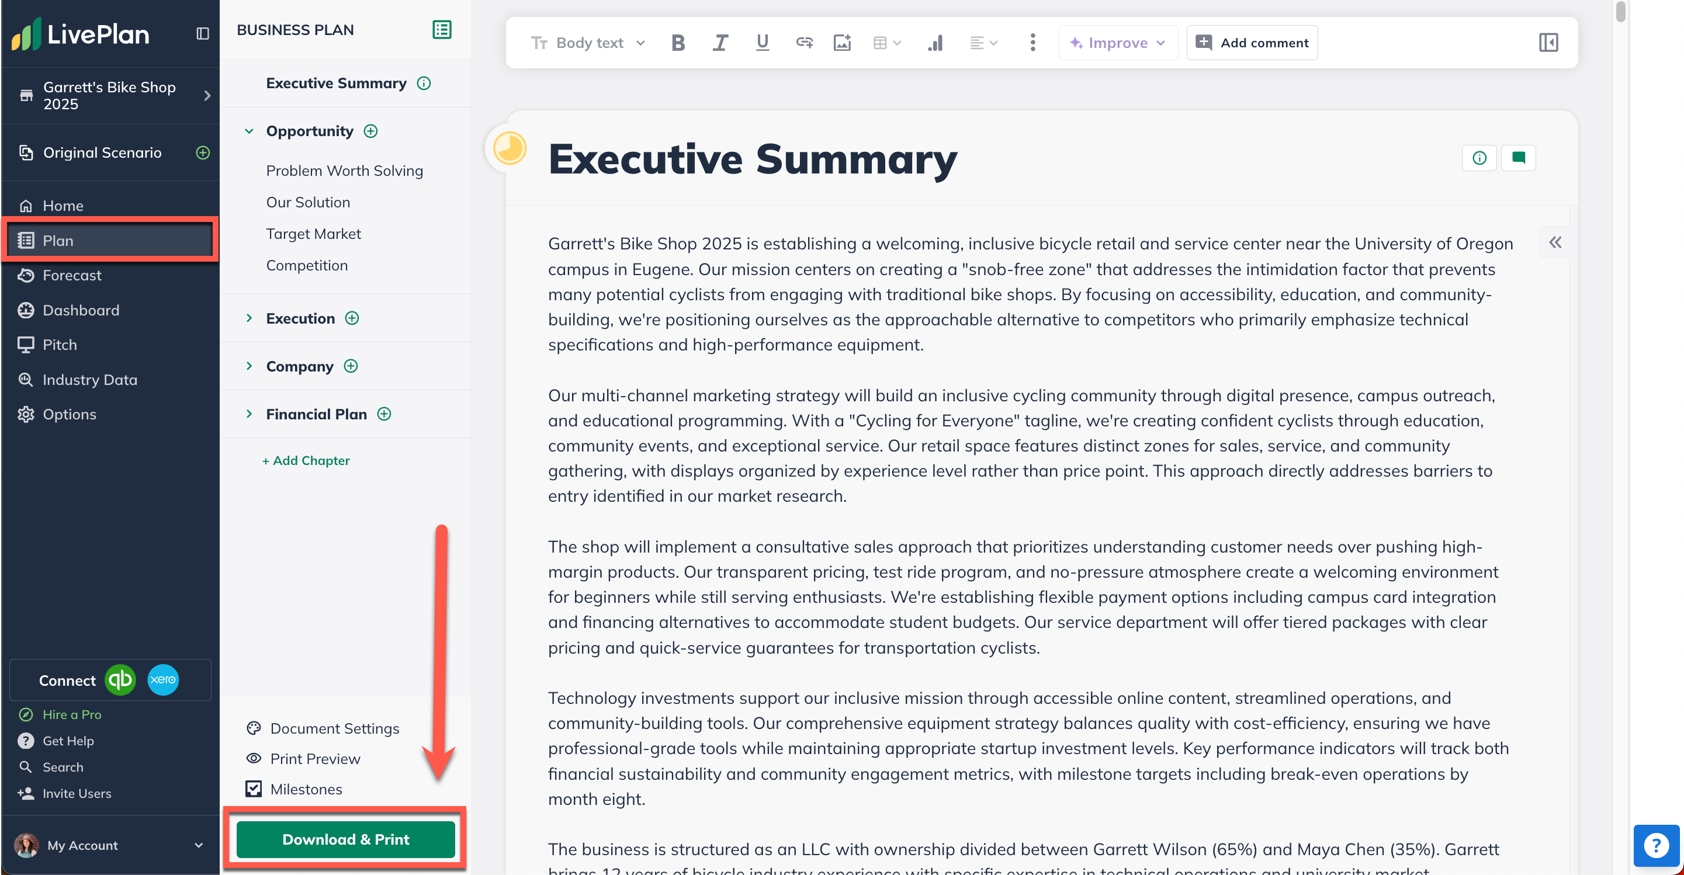Toggle underline formatting
Screen dimensions: 1684x875
(761, 43)
